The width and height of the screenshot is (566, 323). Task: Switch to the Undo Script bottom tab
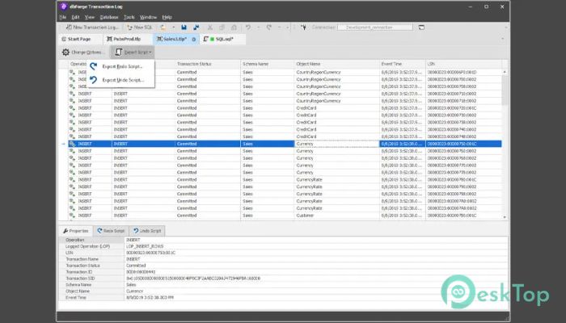tap(147, 231)
